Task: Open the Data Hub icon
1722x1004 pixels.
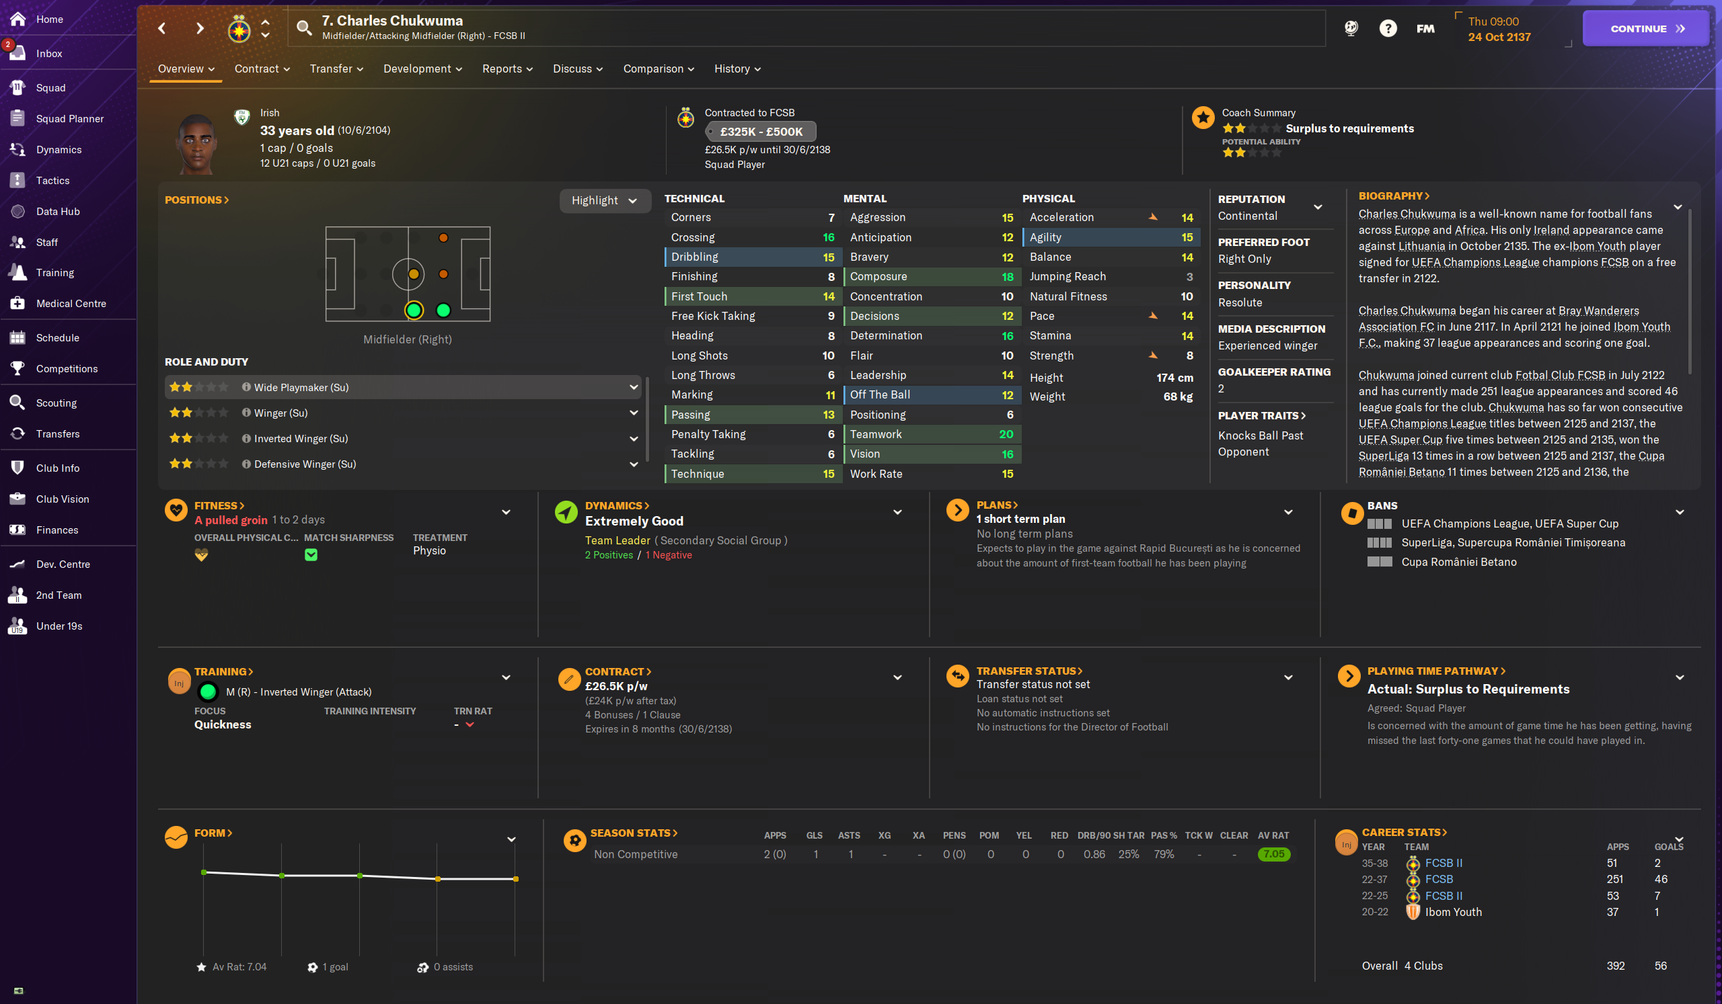Action: 17,211
